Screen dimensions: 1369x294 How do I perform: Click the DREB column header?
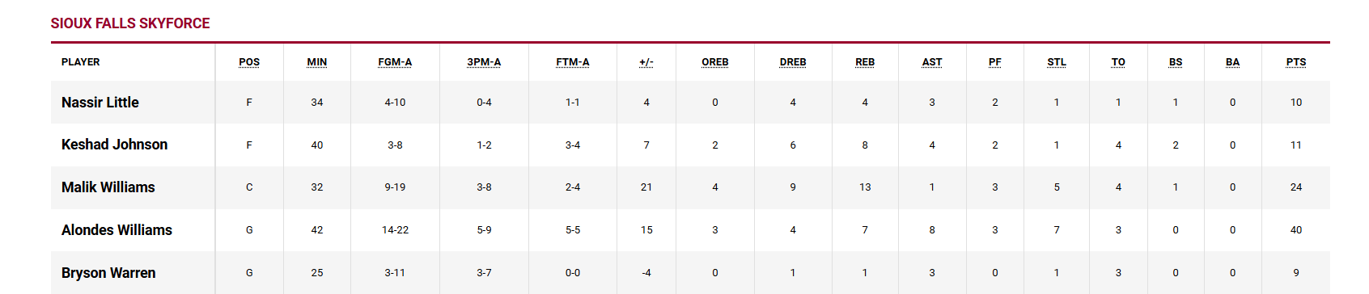793,62
